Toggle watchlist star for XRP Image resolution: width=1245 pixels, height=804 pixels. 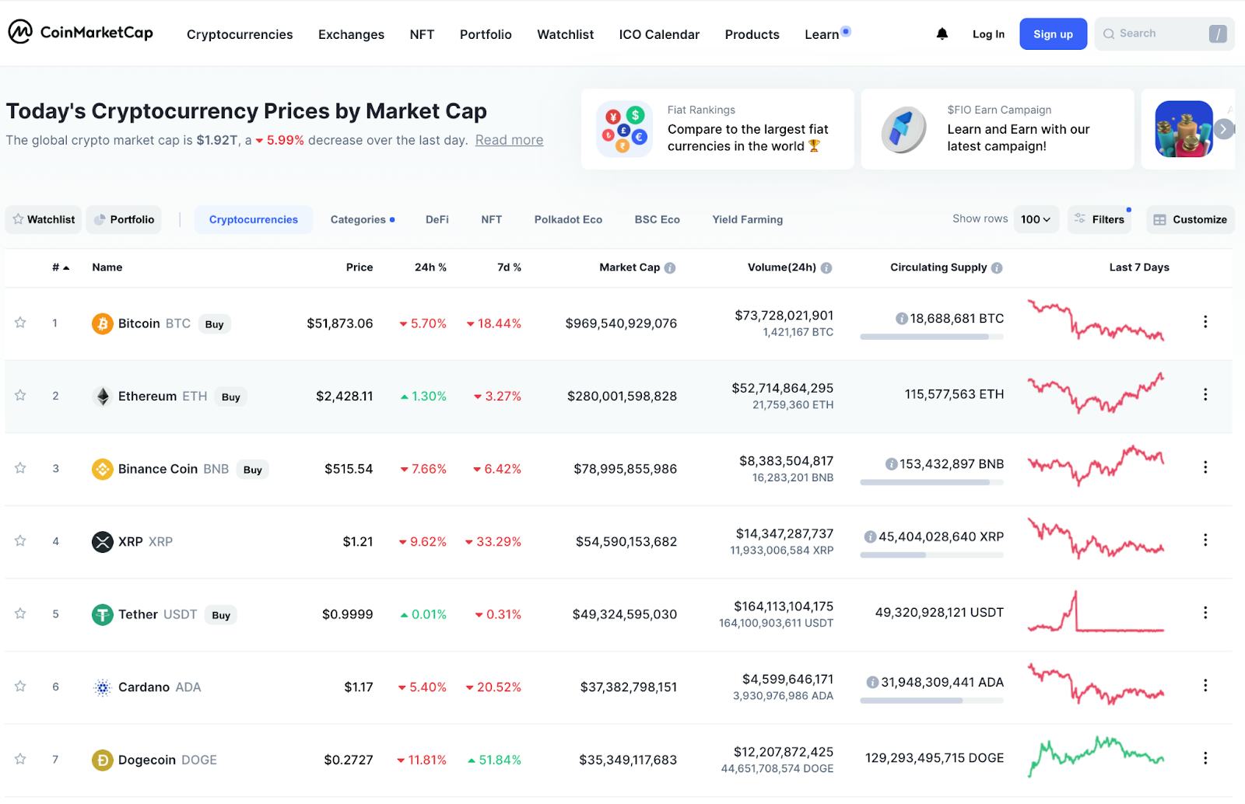point(20,541)
